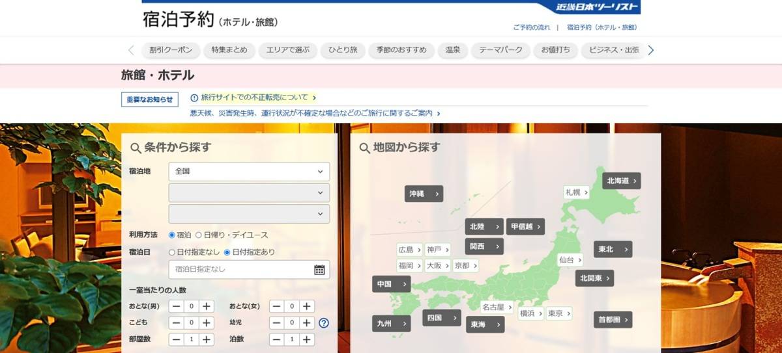Select 四国 region on map
The image size is (782, 353).
tap(441, 318)
